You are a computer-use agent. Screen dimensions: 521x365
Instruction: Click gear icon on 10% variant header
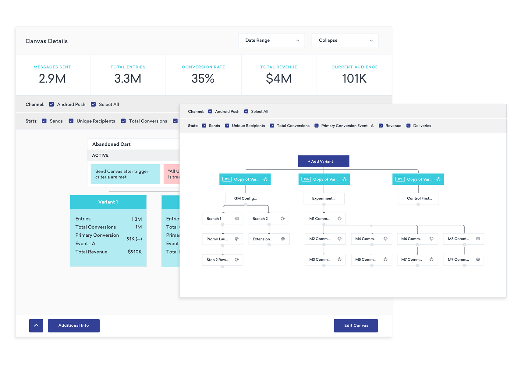click(438, 179)
